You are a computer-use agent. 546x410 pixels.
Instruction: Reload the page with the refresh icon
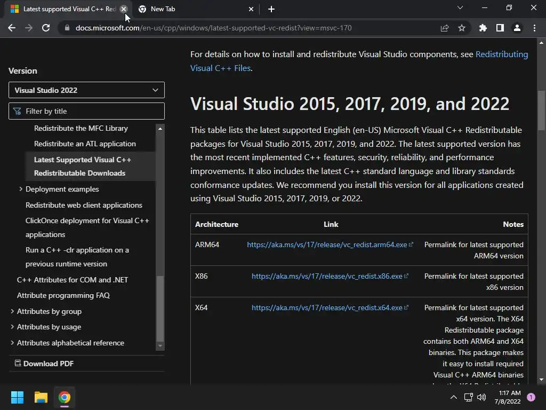pos(46,28)
